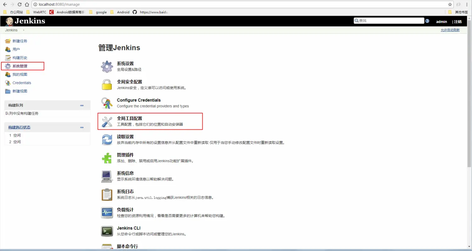
Task: Click the 全局工具配置 wrench icon
Action: coord(107,121)
